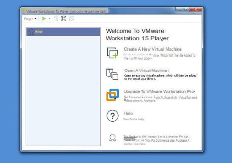Click the Home house icon in the library
The height and width of the screenshot is (163, 232).
tap(31, 32)
